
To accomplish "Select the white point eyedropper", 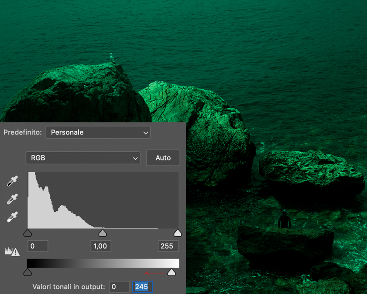I will 12,217.
